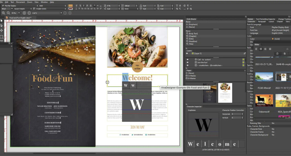Image resolution: width=291 pixels, height=156 pixels.
Task: Open the Help menu
Action: [52, 2]
